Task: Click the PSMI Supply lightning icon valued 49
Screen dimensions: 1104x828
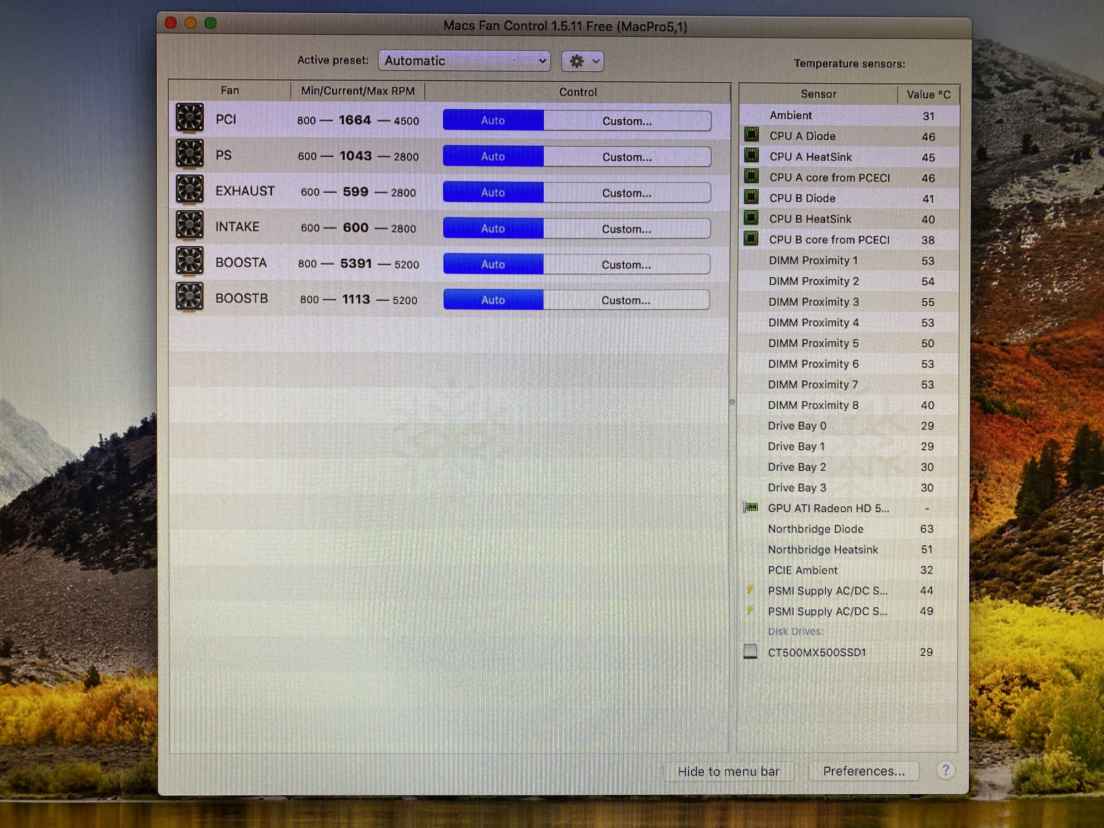Action: (750, 610)
